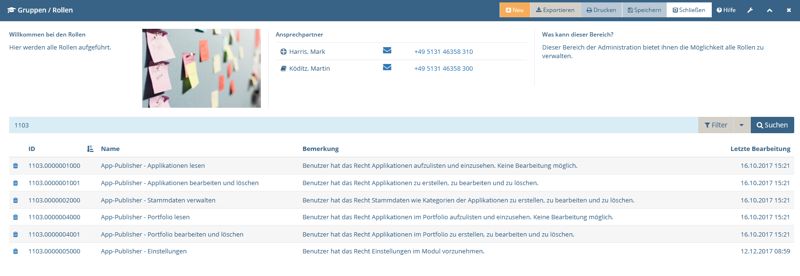This screenshot has height=276, width=800.
Task: Delete the Portfolio lesen role via trash icon
Action: tap(15, 217)
